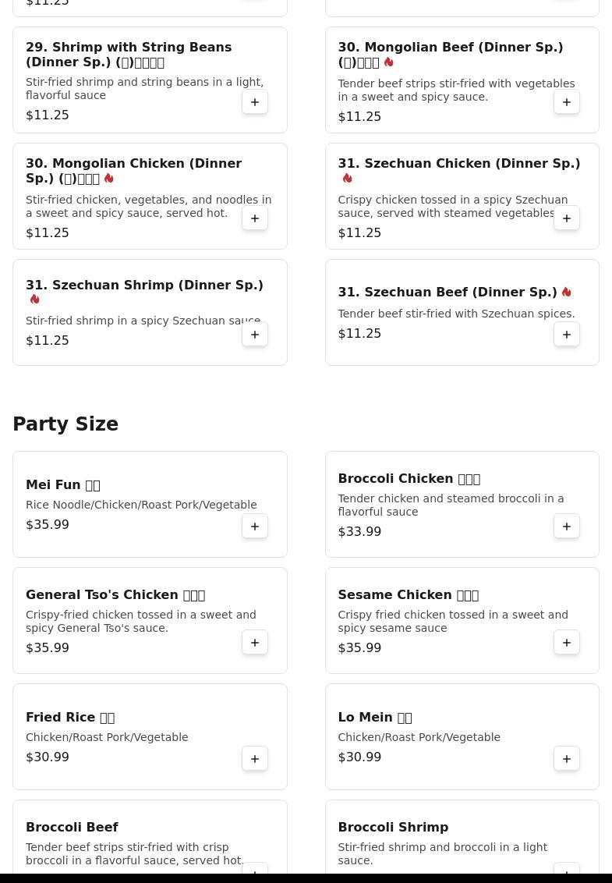This screenshot has width=612, height=883.
Task: Click the Mei Fun $35.99 price
Action: pos(48,525)
